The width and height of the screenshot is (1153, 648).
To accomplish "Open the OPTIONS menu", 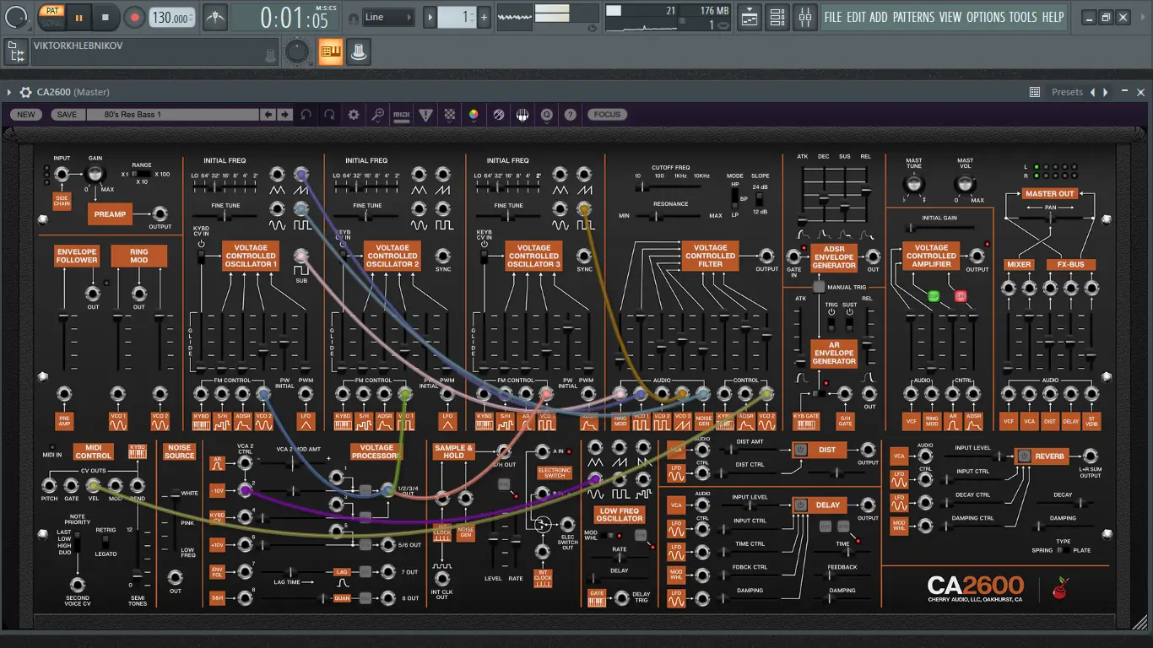I will 985,17.
